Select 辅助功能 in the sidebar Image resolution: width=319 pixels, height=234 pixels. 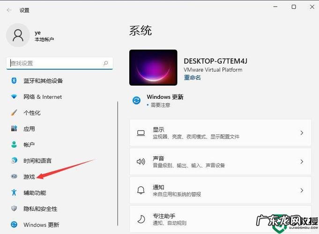pyautogui.click(x=35, y=192)
